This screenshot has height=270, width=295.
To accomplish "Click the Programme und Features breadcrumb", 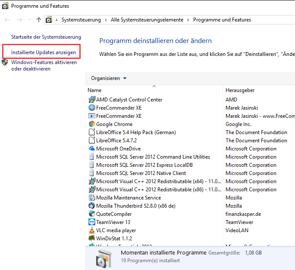I will coord(222,20).
